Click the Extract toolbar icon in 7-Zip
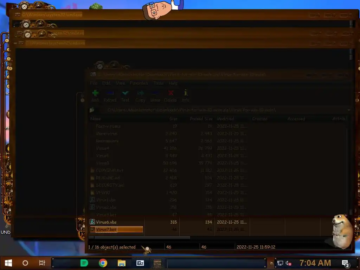 [x=110, y=93]
